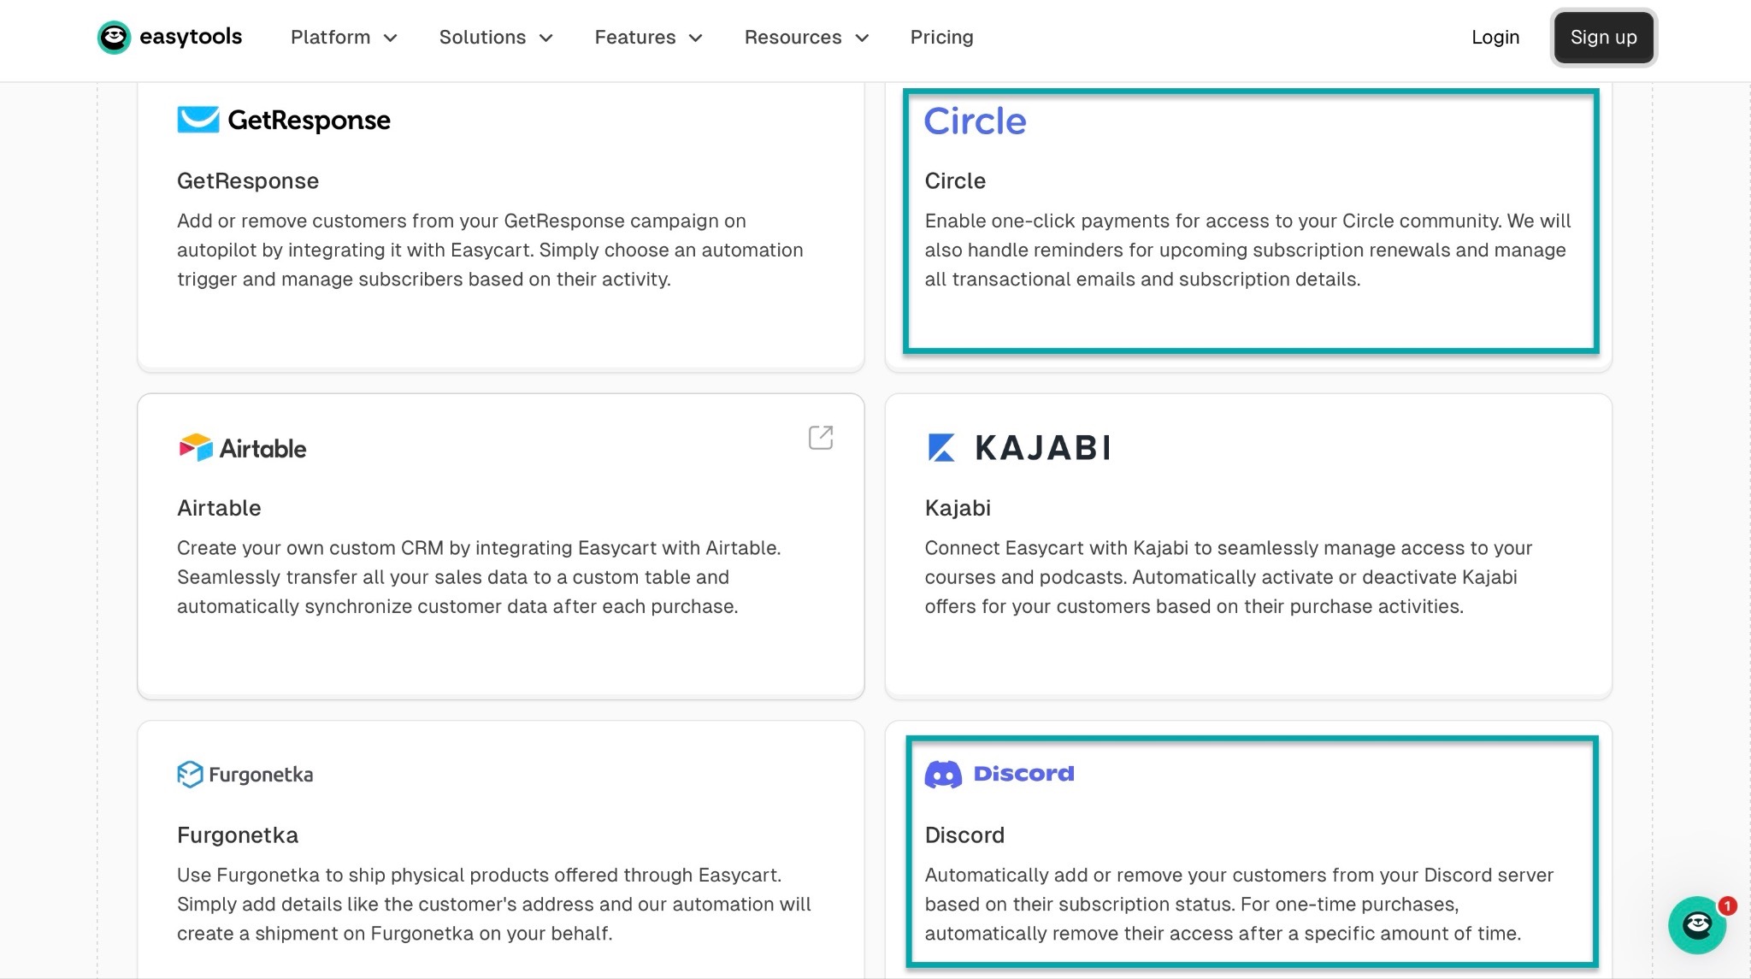Click the chat notification badge

click(x=1727, y=905)
